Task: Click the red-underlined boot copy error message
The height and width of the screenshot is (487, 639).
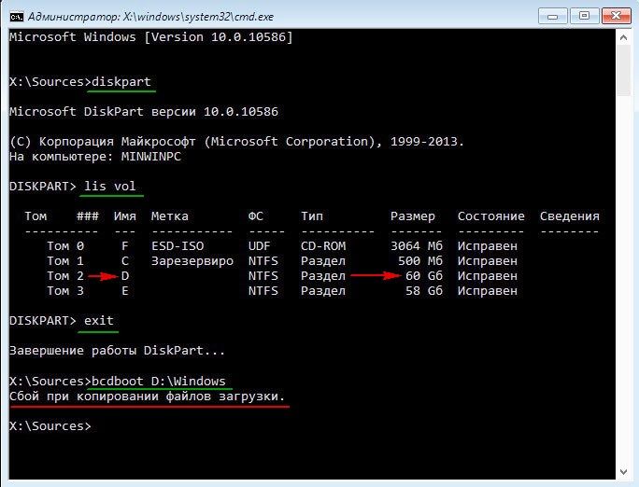Action: [x=147, y=396]
